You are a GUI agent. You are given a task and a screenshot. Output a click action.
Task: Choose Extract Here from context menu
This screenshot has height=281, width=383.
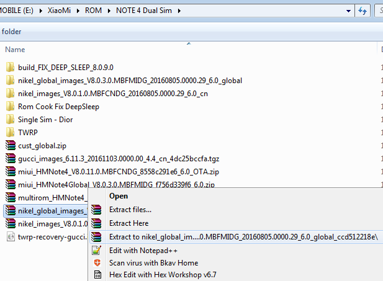tap(128, 223)
